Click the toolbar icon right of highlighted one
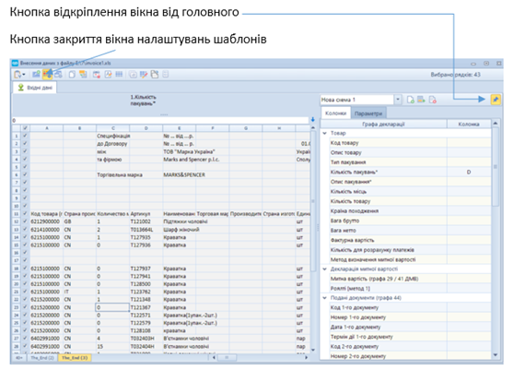 click(x=59, y=75)
